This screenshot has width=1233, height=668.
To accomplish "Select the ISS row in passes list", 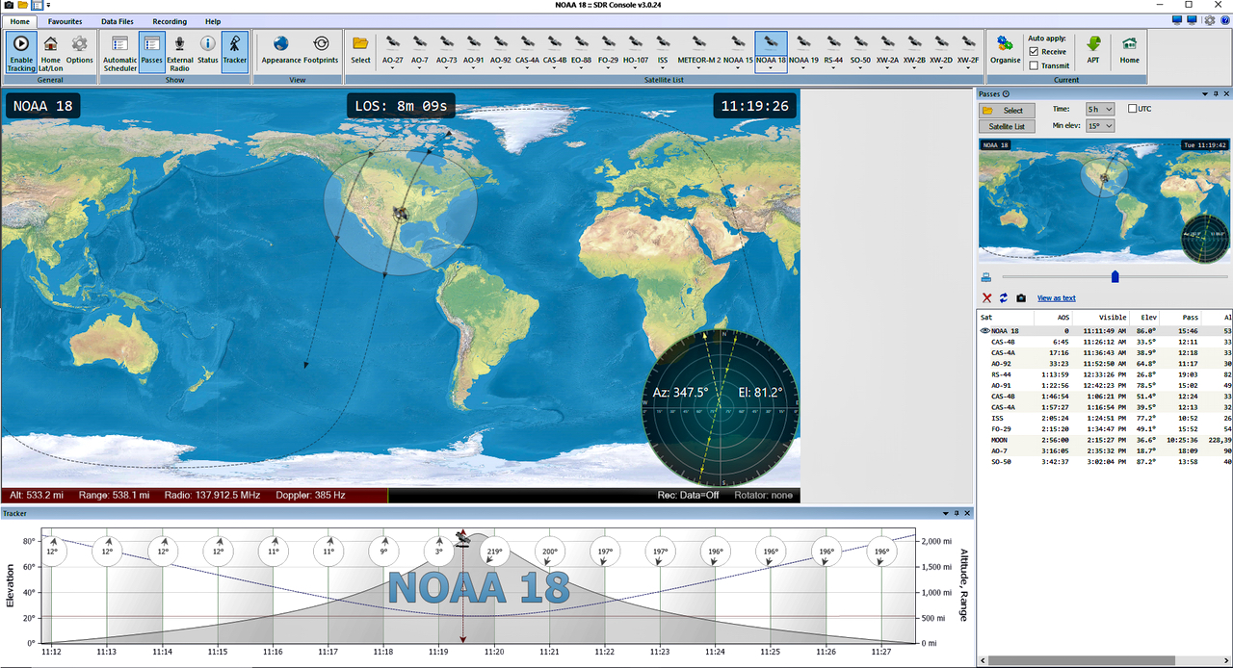I will [x=1104, y=418].
